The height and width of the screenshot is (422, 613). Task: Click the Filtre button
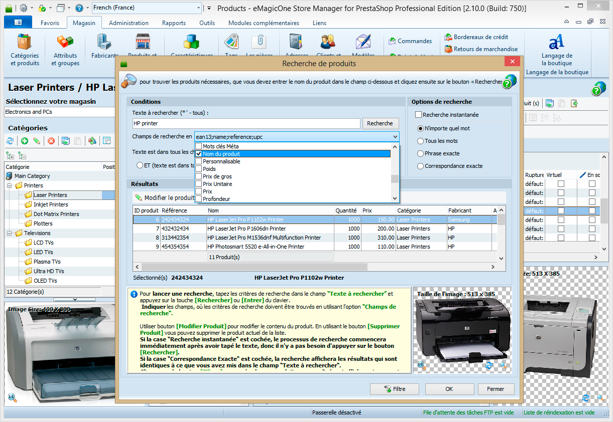[x=395, y=389]
